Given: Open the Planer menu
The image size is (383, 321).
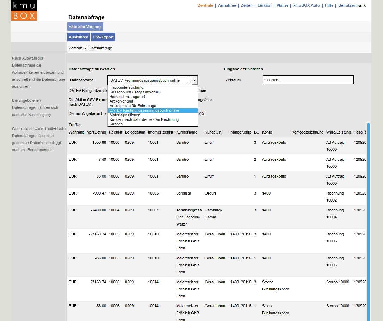Looking at the screenshot, I should click(x=282, y=5).
